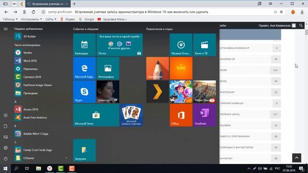
Task: Open the Yandex home button
Action: tap(25, 12)
